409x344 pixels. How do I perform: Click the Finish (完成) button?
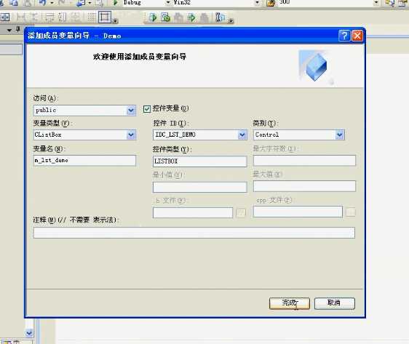(289, 303)
